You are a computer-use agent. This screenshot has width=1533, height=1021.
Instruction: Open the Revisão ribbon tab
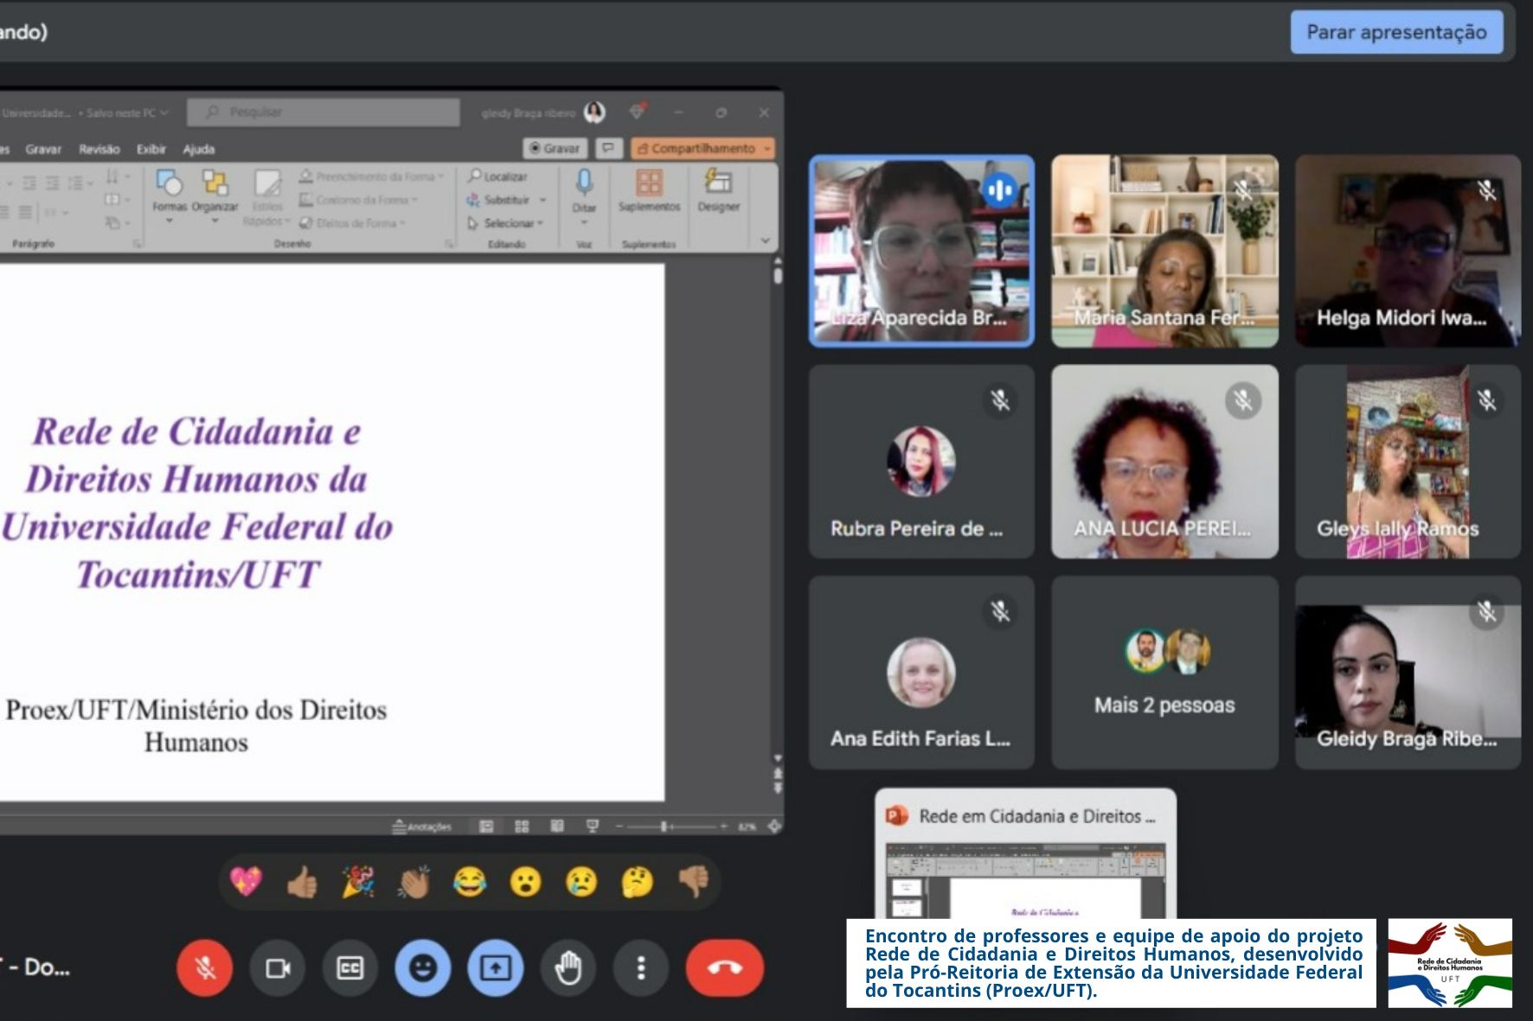pos(99,149)
